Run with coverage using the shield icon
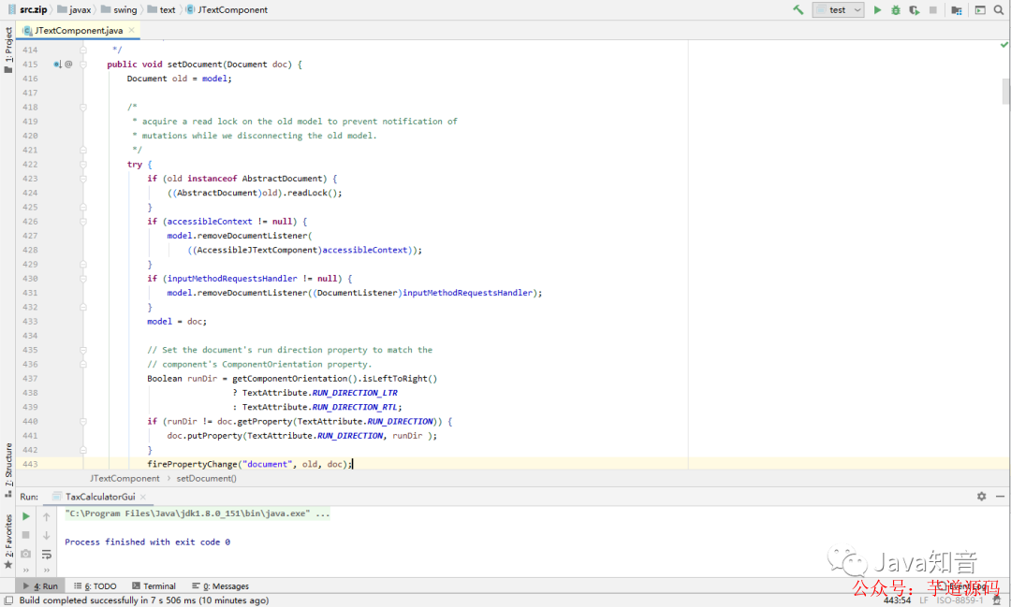The height and width of the screenshot is (607, 1011). 915,9
